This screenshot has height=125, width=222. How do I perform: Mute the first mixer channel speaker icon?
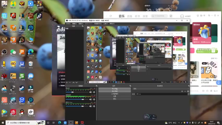(x=91, y=92)
